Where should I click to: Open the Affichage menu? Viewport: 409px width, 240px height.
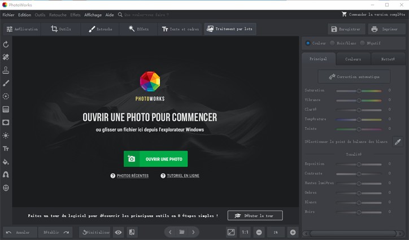[93, 15]
